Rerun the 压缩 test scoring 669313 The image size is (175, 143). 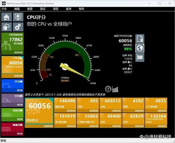pyautogui.click(x=116, y=111)
